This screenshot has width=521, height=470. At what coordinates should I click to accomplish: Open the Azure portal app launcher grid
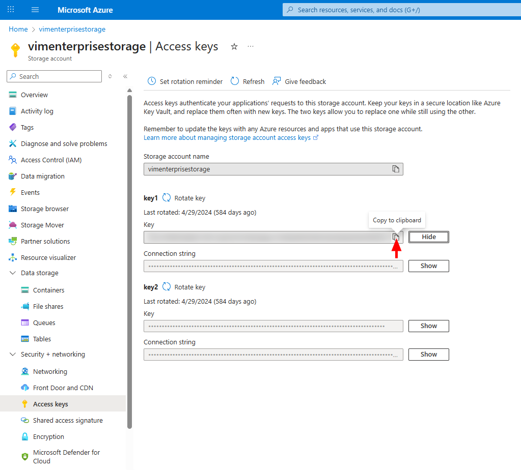[x=10, y=9]
